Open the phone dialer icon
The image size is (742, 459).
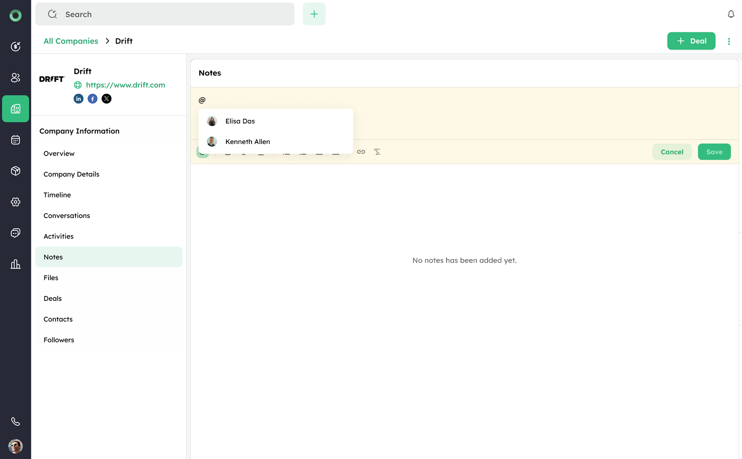click(x=15, y=422)
